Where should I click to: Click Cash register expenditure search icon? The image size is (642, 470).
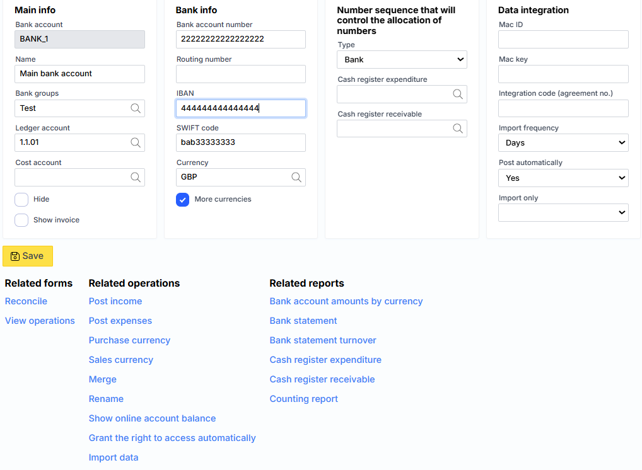[458, 95]
